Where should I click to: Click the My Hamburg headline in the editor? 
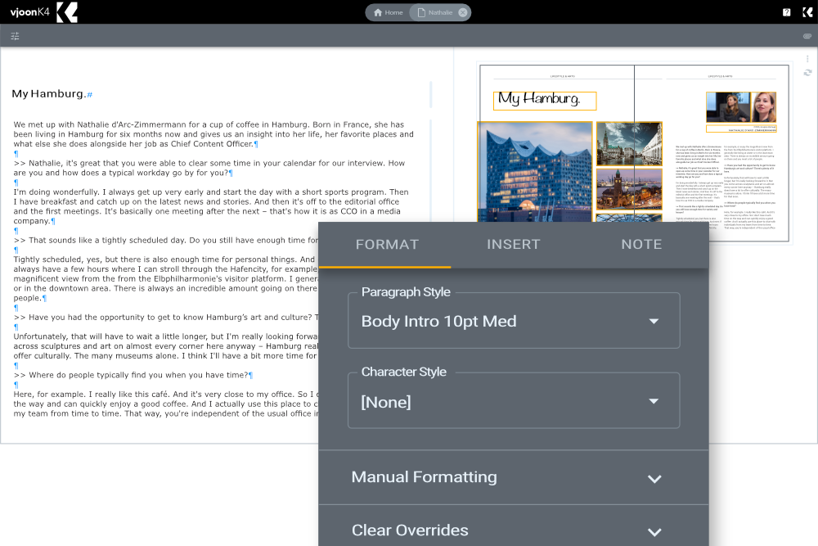pos(49,93)
